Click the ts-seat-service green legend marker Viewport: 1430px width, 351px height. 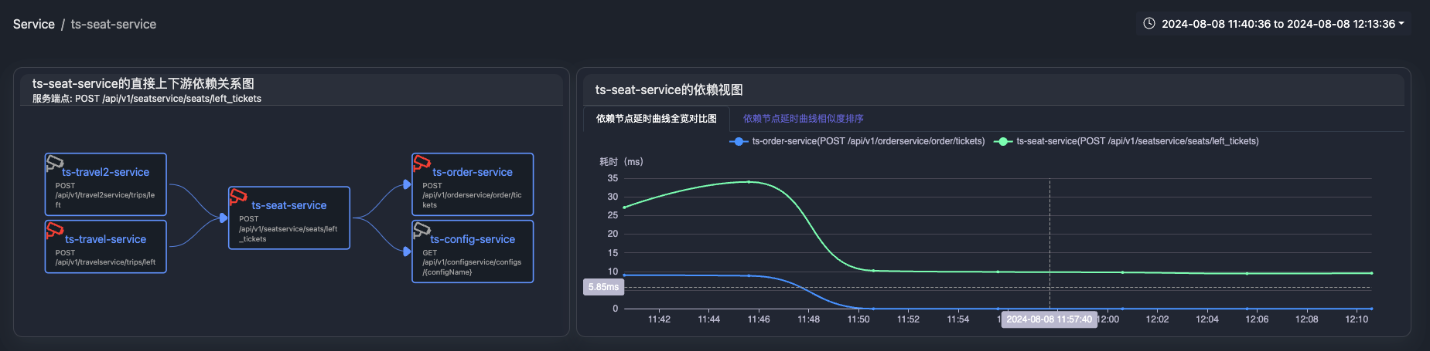pos(1003,141)
